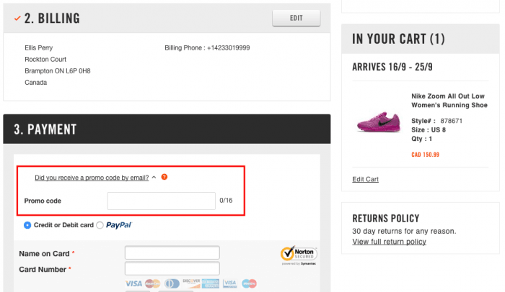
Task: Click the Visa card logo
Action: pyautogui.click(x=133, y=283)
